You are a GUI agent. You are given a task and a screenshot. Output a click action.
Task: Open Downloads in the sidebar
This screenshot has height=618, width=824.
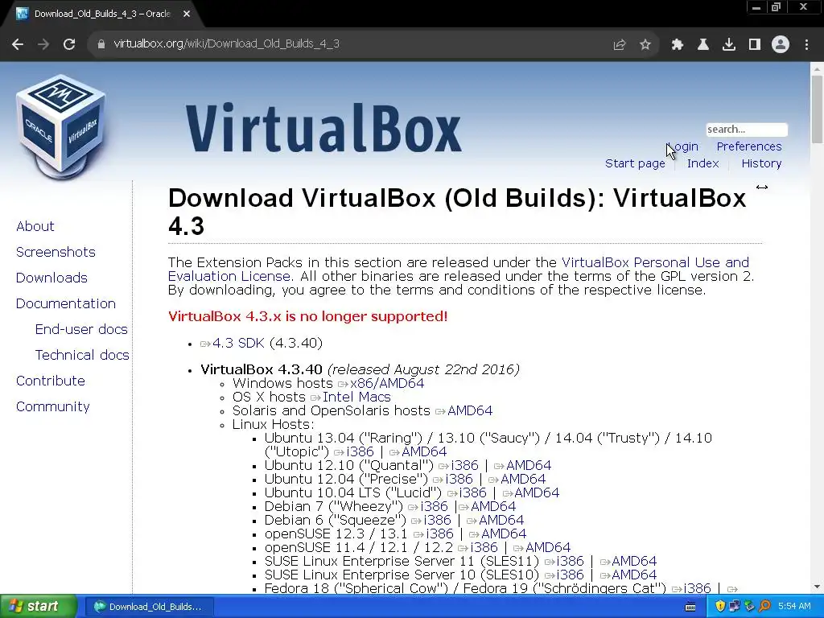(x=51, y=278)
